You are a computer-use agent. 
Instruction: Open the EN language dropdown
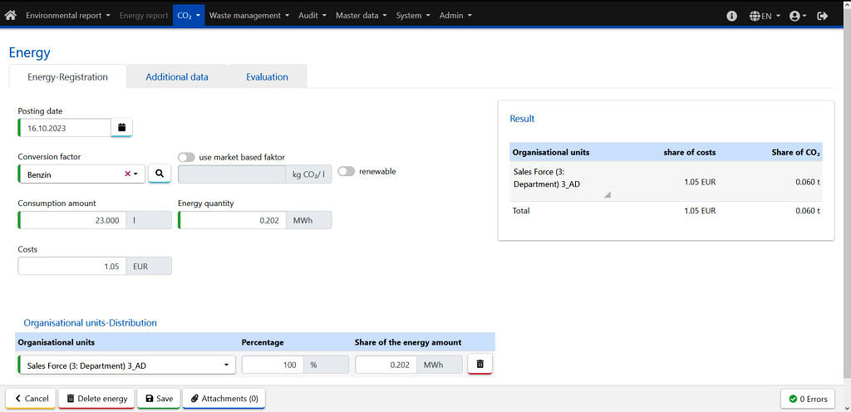click(x=765, y=15)
